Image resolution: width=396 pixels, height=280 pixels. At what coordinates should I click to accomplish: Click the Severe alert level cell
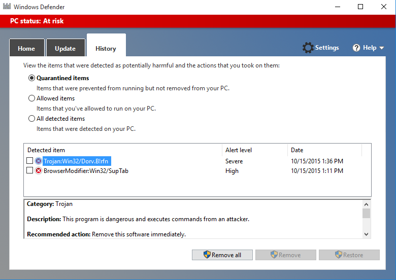click(x=234, y=161)
